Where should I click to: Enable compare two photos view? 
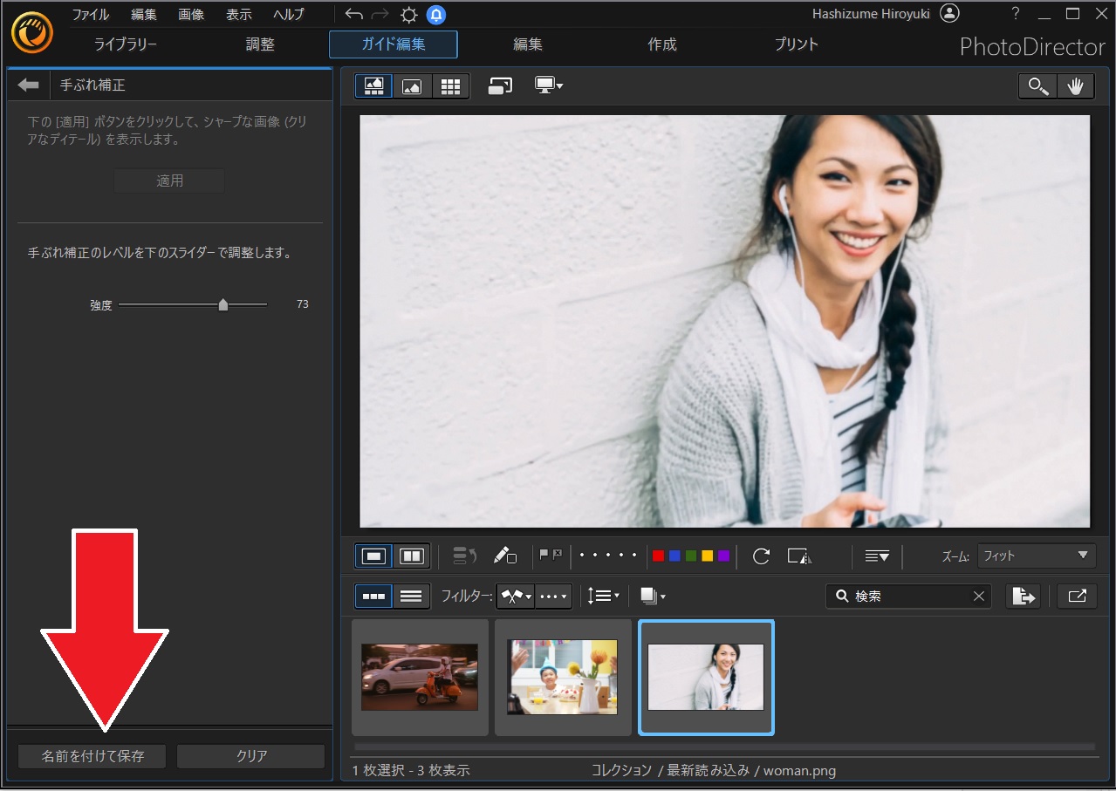[x=411, y=556]
